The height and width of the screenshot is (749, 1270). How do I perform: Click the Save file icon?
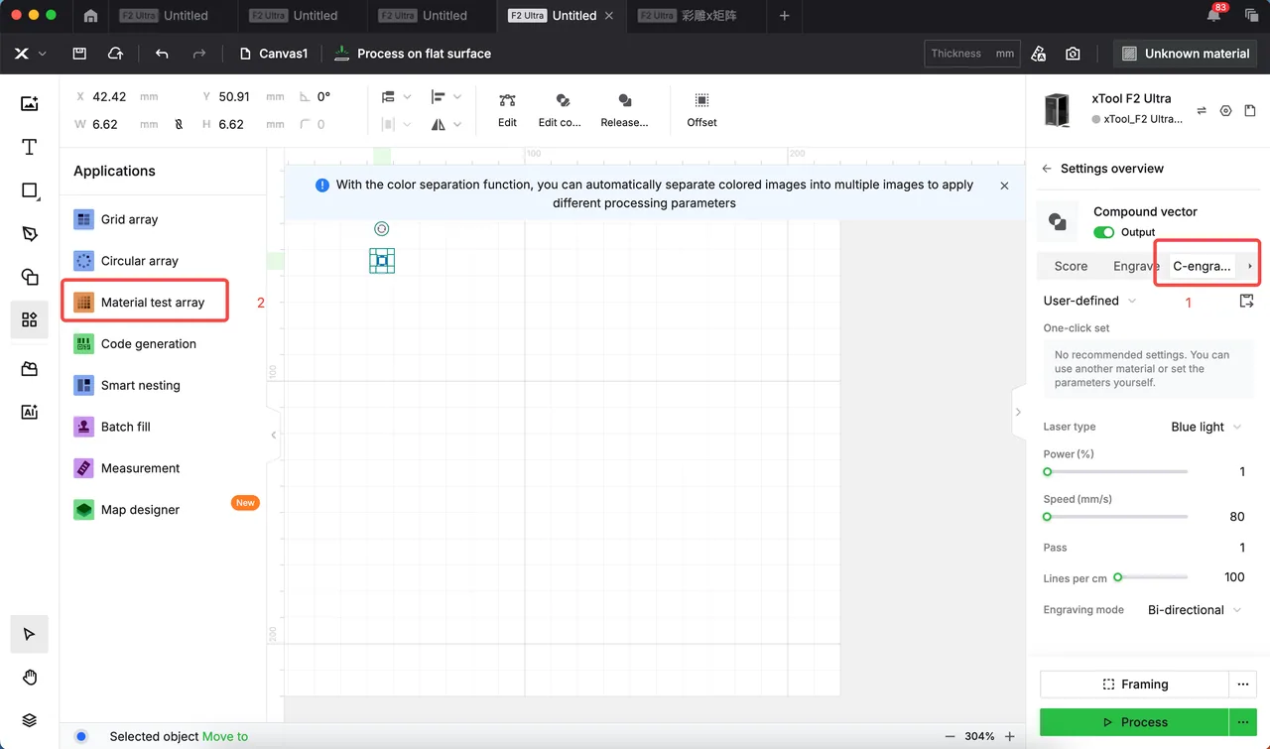79,54
